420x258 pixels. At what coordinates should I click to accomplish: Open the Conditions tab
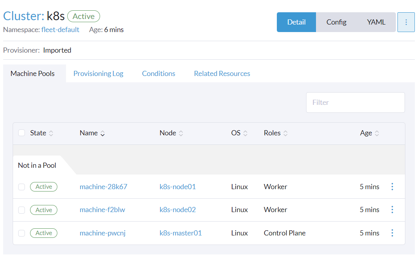tap(158, 74)
